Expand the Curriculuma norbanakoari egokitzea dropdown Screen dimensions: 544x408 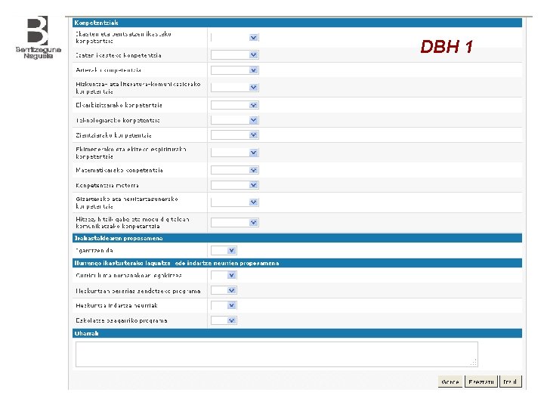tap(224, 275)
